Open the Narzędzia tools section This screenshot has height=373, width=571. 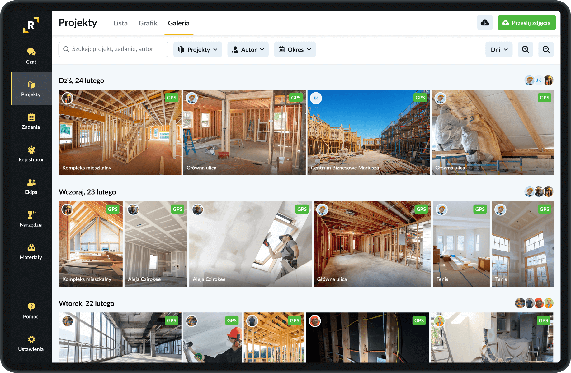click(31, 219)
